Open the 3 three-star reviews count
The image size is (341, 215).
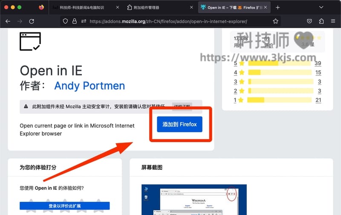click(x=319, y=81)
